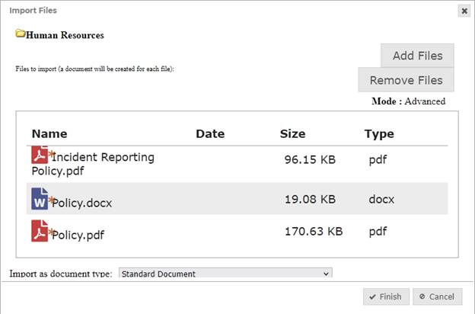Open the document type dropdown
Screen dimensions: 475x314
225,273
